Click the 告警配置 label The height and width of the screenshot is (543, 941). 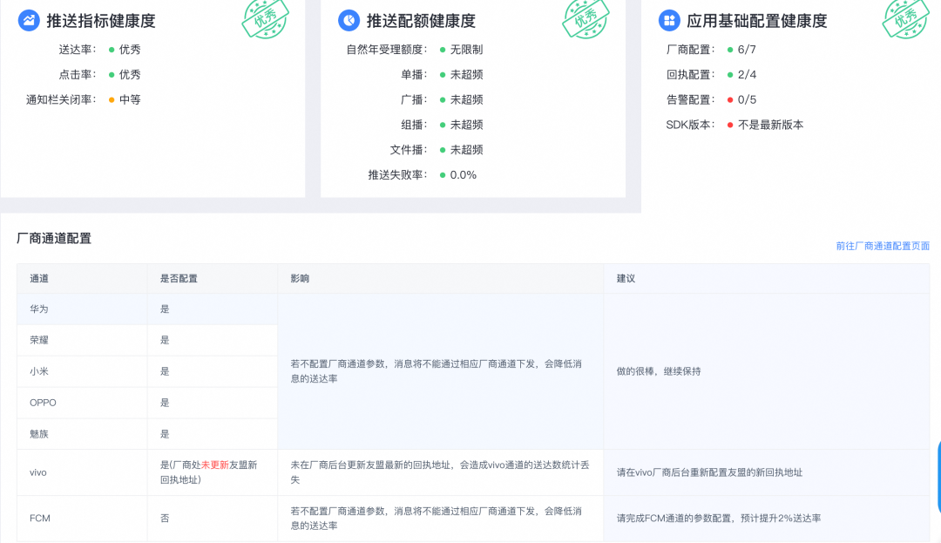(691, 100)
